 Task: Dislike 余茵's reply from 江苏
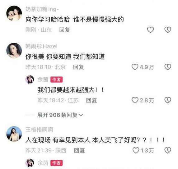point(168,100)
